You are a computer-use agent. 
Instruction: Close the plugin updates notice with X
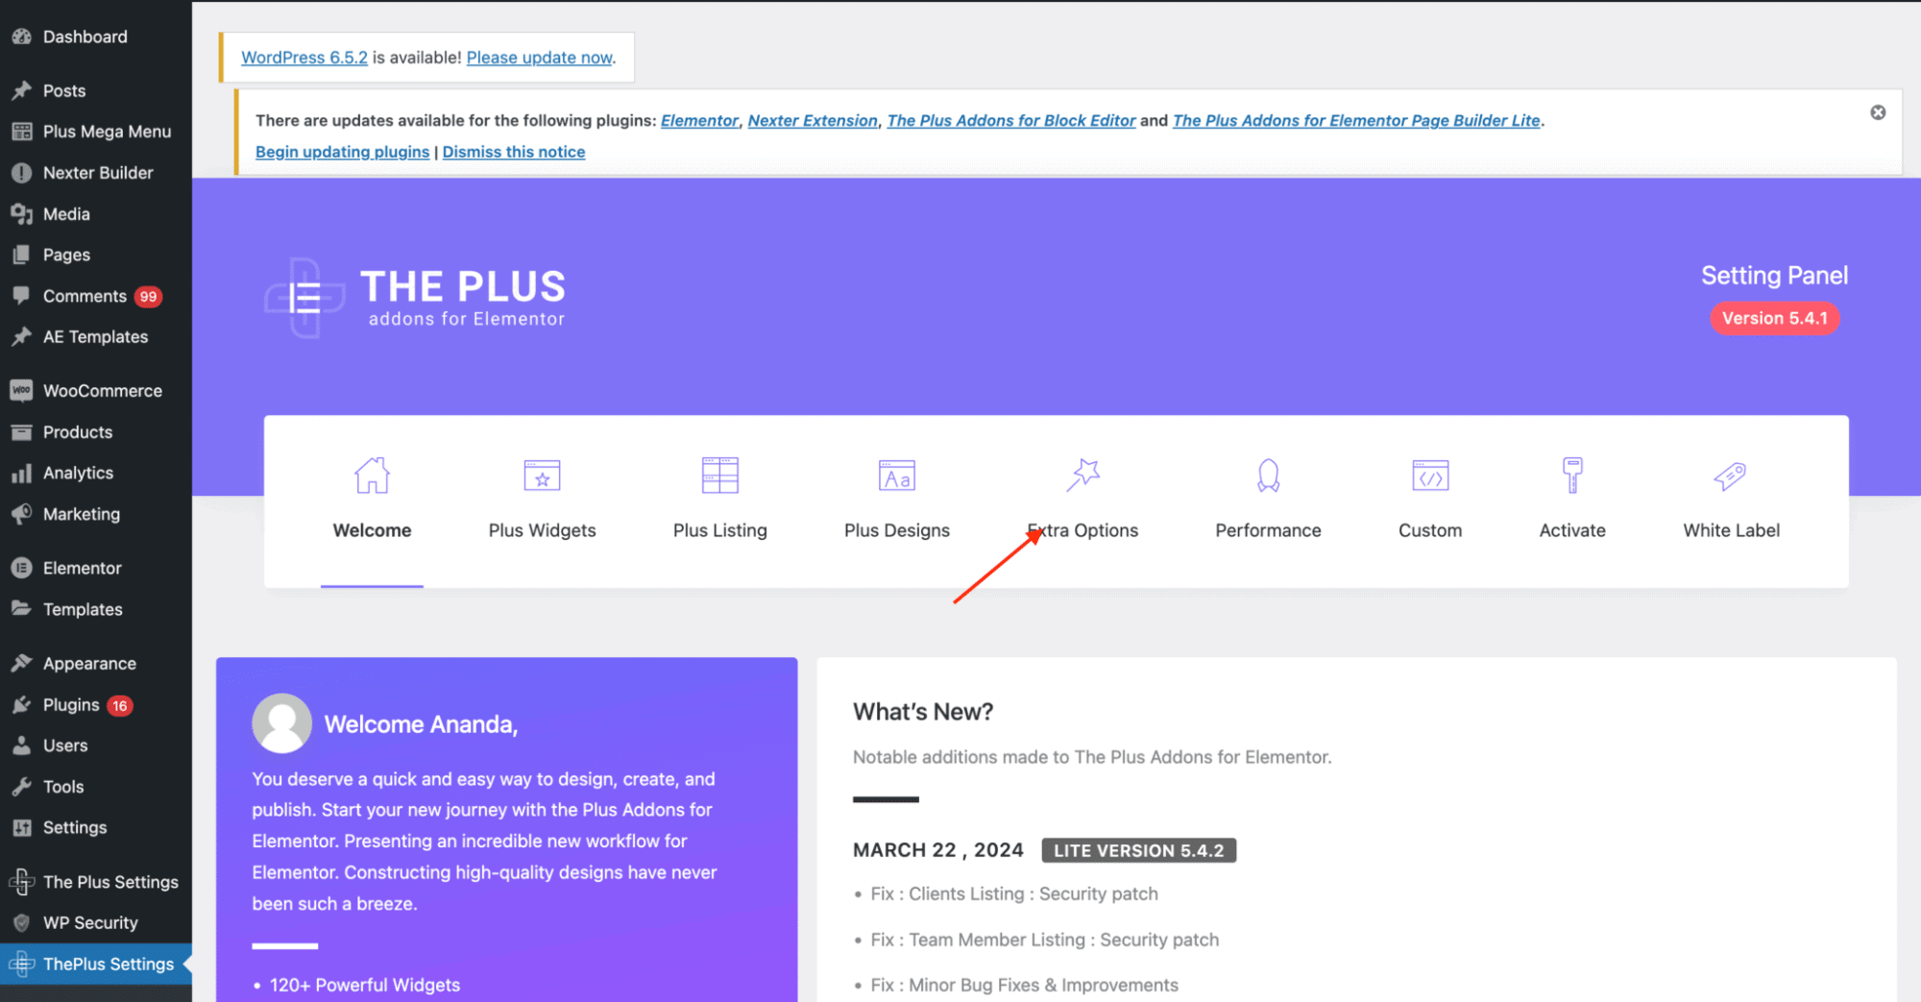click(1878, 111)
